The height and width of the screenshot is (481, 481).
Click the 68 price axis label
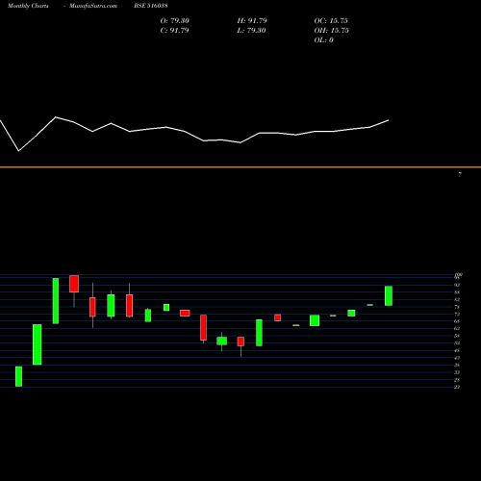tap(457, 321)
